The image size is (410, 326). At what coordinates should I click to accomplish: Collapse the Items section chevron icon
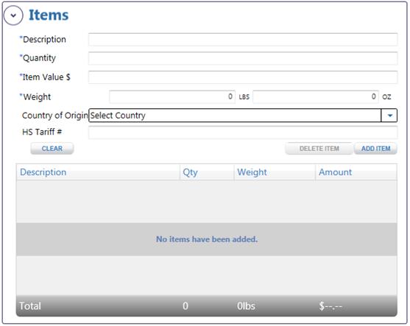tap(13, 15)
